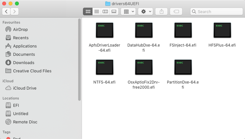Select the ApfsDriverLoader-64.efi exec icon
This screenshot has height=139, width=245.
(105, 30)
